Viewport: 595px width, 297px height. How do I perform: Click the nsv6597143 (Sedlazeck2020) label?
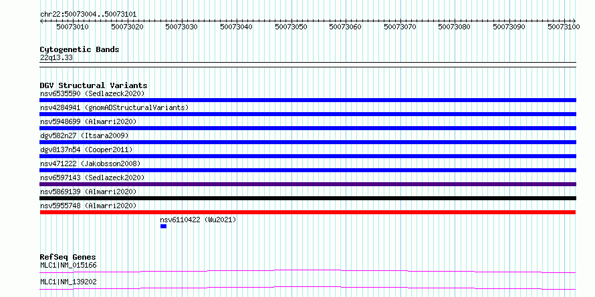click(x=92, y=178)
